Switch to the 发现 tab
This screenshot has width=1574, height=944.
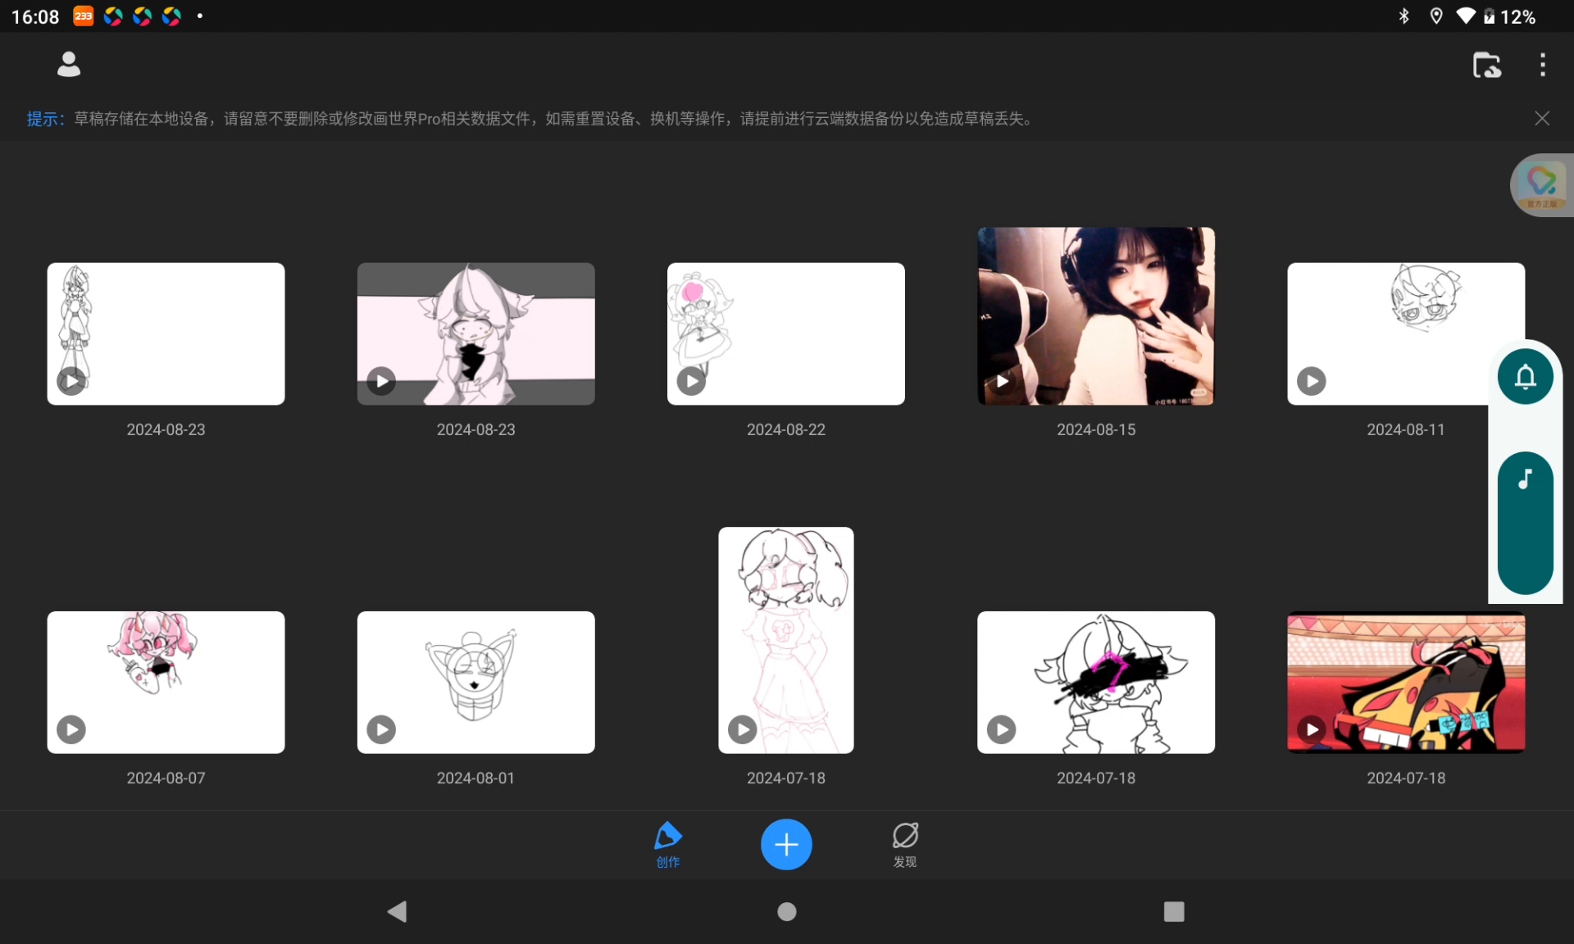click(904, 844)
